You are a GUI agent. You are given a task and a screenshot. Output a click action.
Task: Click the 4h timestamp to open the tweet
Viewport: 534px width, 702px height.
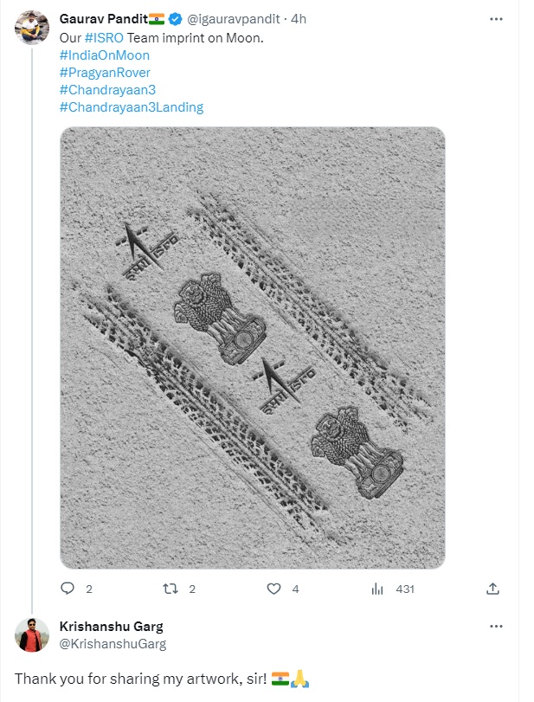tap(299, 16)
